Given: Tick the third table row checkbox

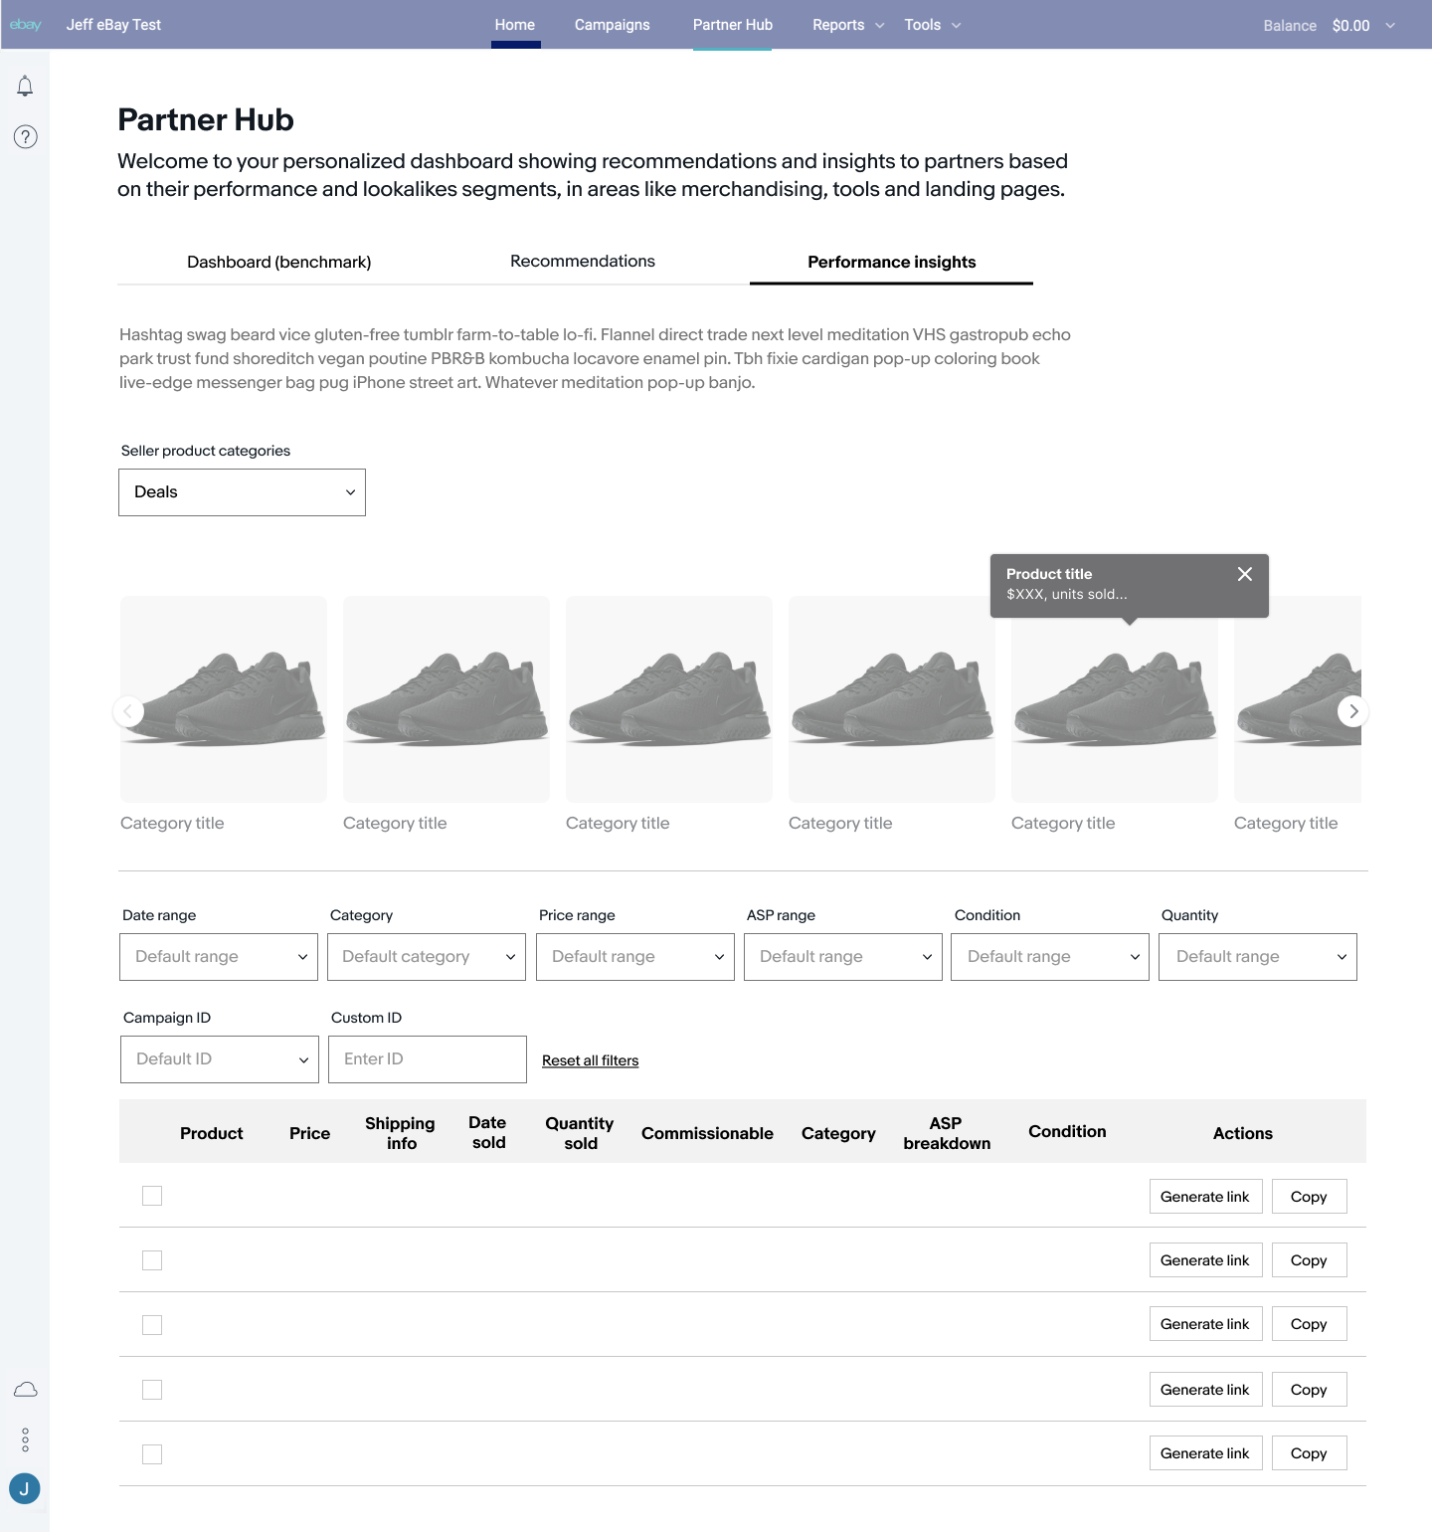Looking at the screenshot, I should coord(152,1325).
